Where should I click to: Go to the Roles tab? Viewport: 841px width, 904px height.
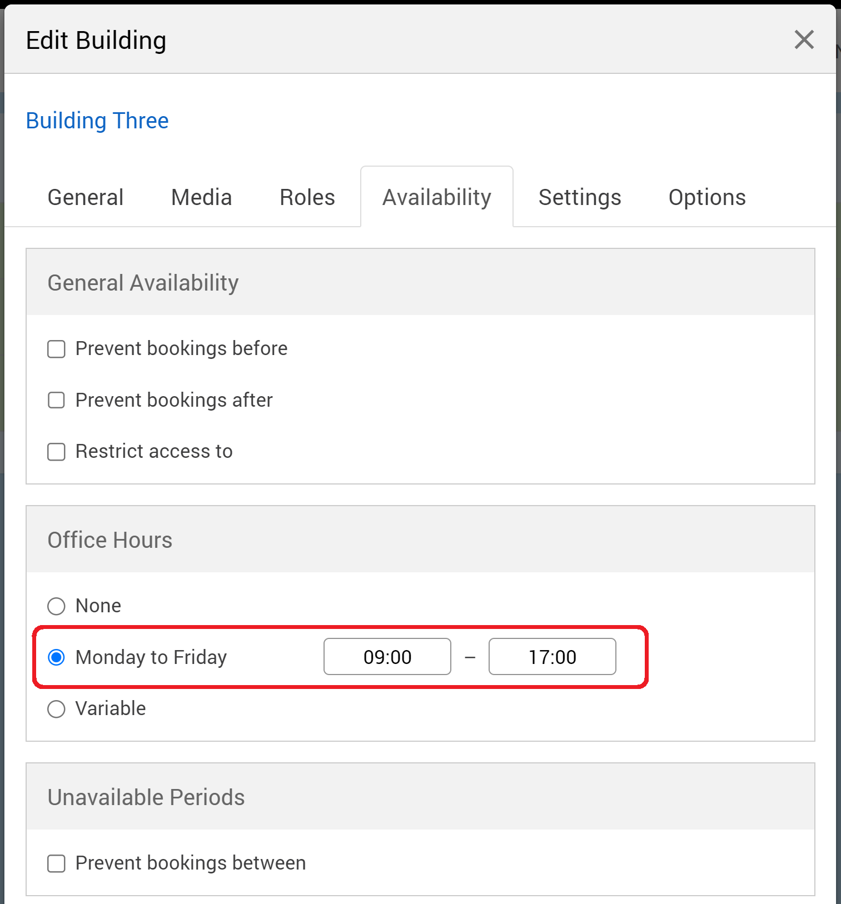[x=307, y=197]
